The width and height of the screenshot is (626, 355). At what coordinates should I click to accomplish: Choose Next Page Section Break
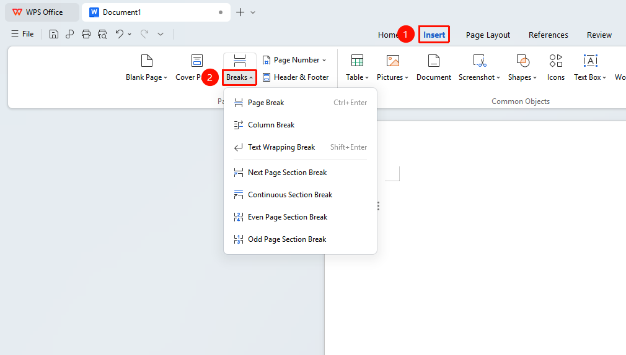(x=300, y=173)
